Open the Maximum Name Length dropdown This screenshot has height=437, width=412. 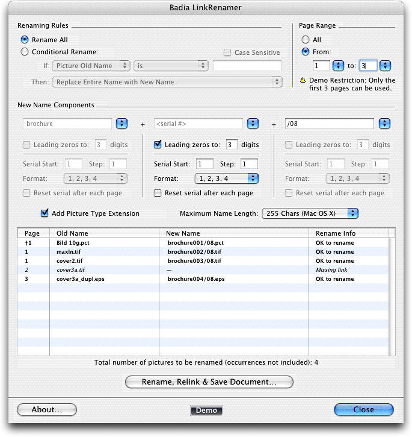click(310, 213)
